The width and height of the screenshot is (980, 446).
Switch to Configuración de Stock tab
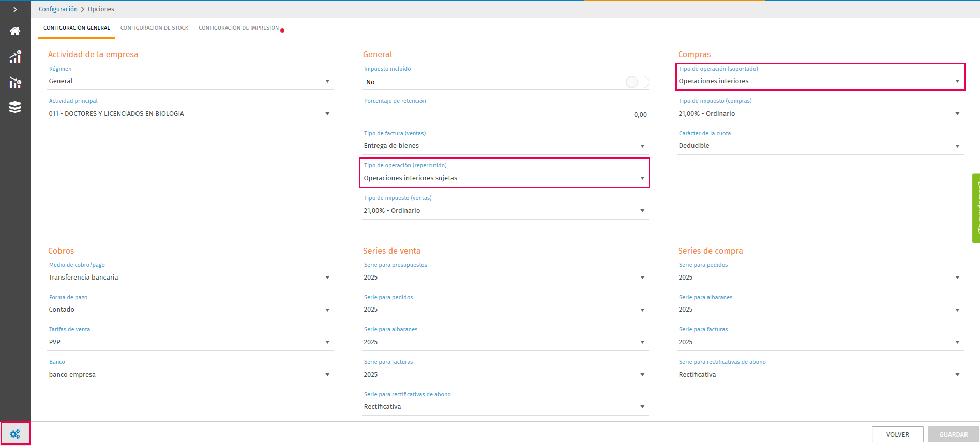tap(154, 28)
